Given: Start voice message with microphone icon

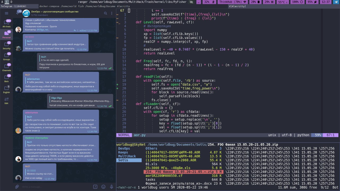Looking at the screenshot, I should 111,187.
